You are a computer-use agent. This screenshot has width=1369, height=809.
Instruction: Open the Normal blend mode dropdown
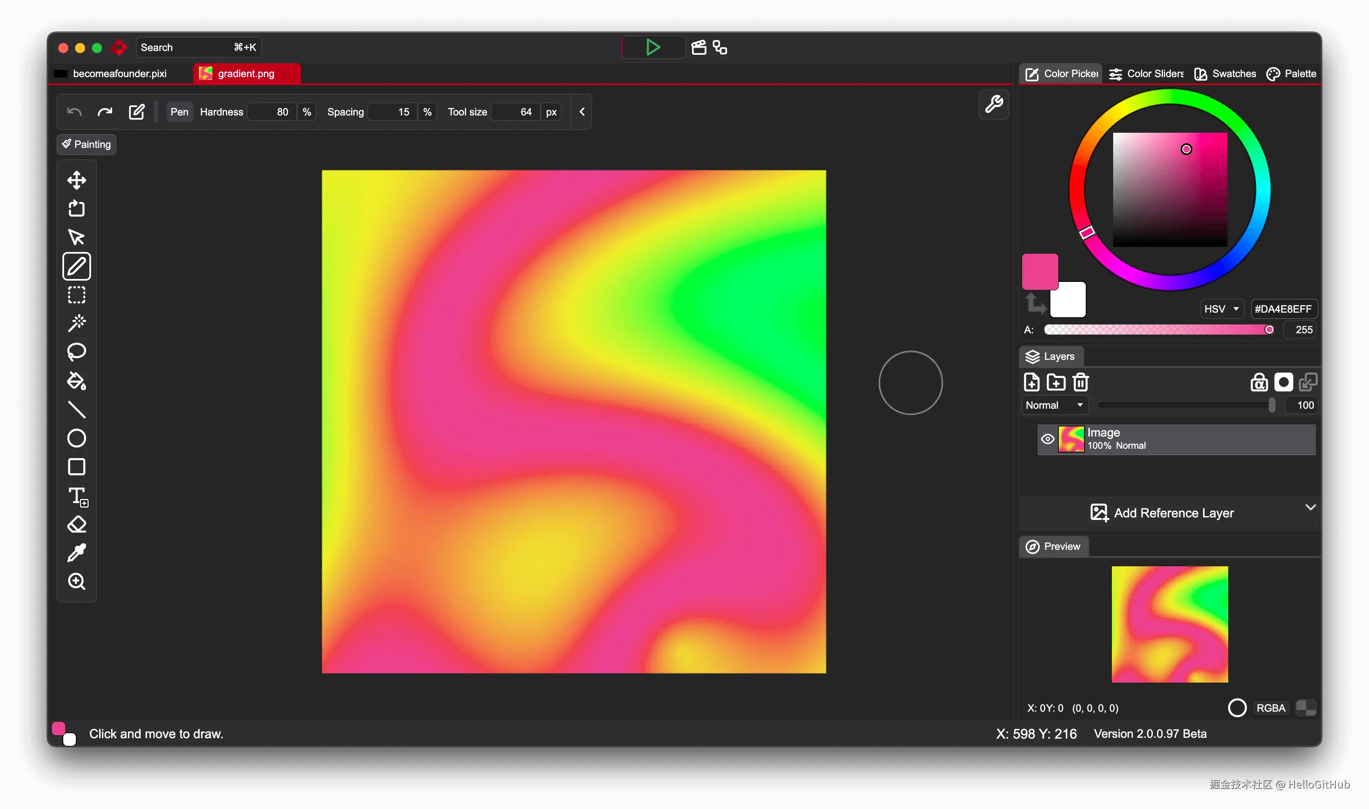point(1053,405)
